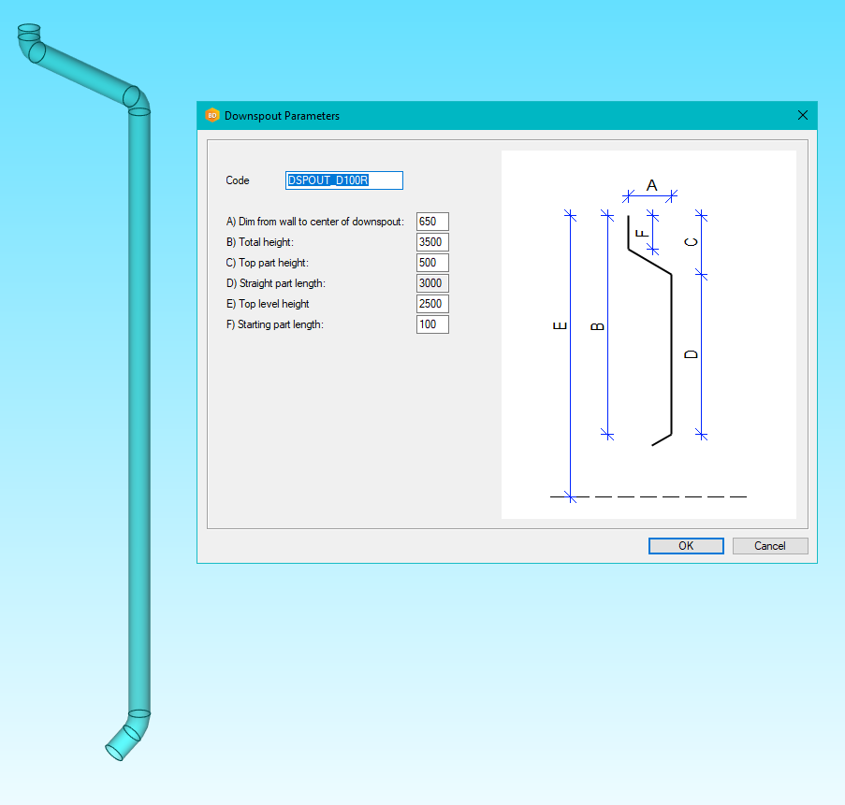This screenshot has height=805, width=845.
Task: Click the Total height value field
Action: point(432,242)
